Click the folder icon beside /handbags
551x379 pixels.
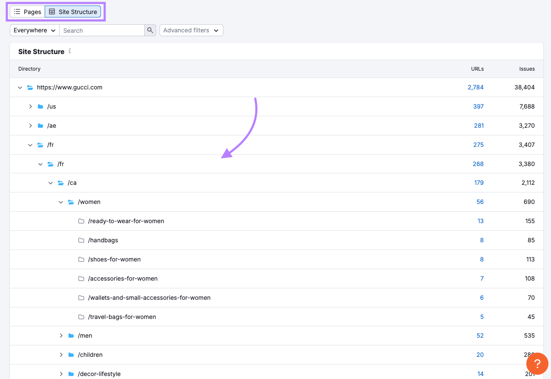pos(81,240)
